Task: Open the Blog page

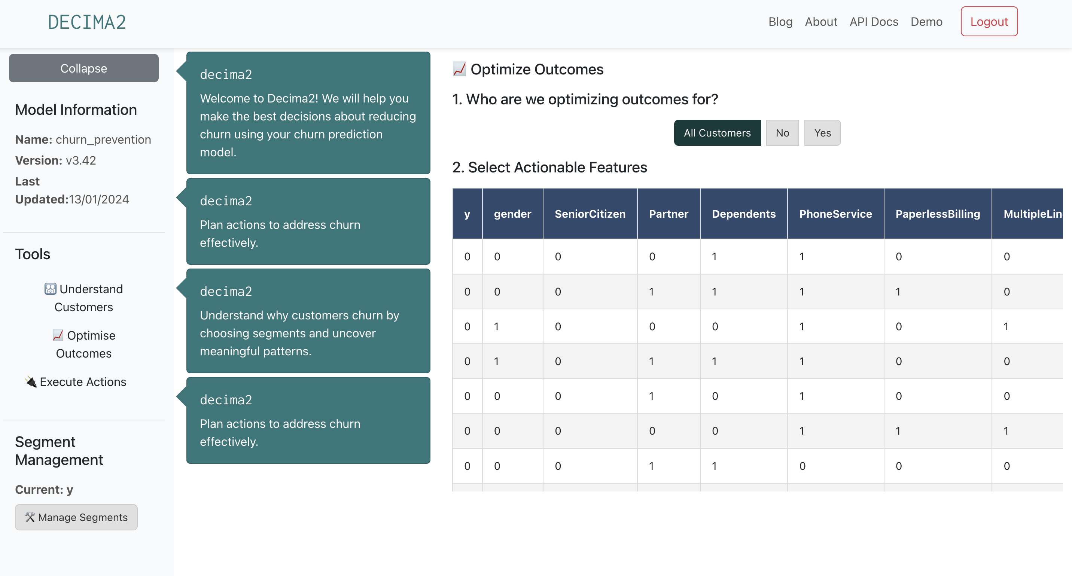Action: pos(780,22)
